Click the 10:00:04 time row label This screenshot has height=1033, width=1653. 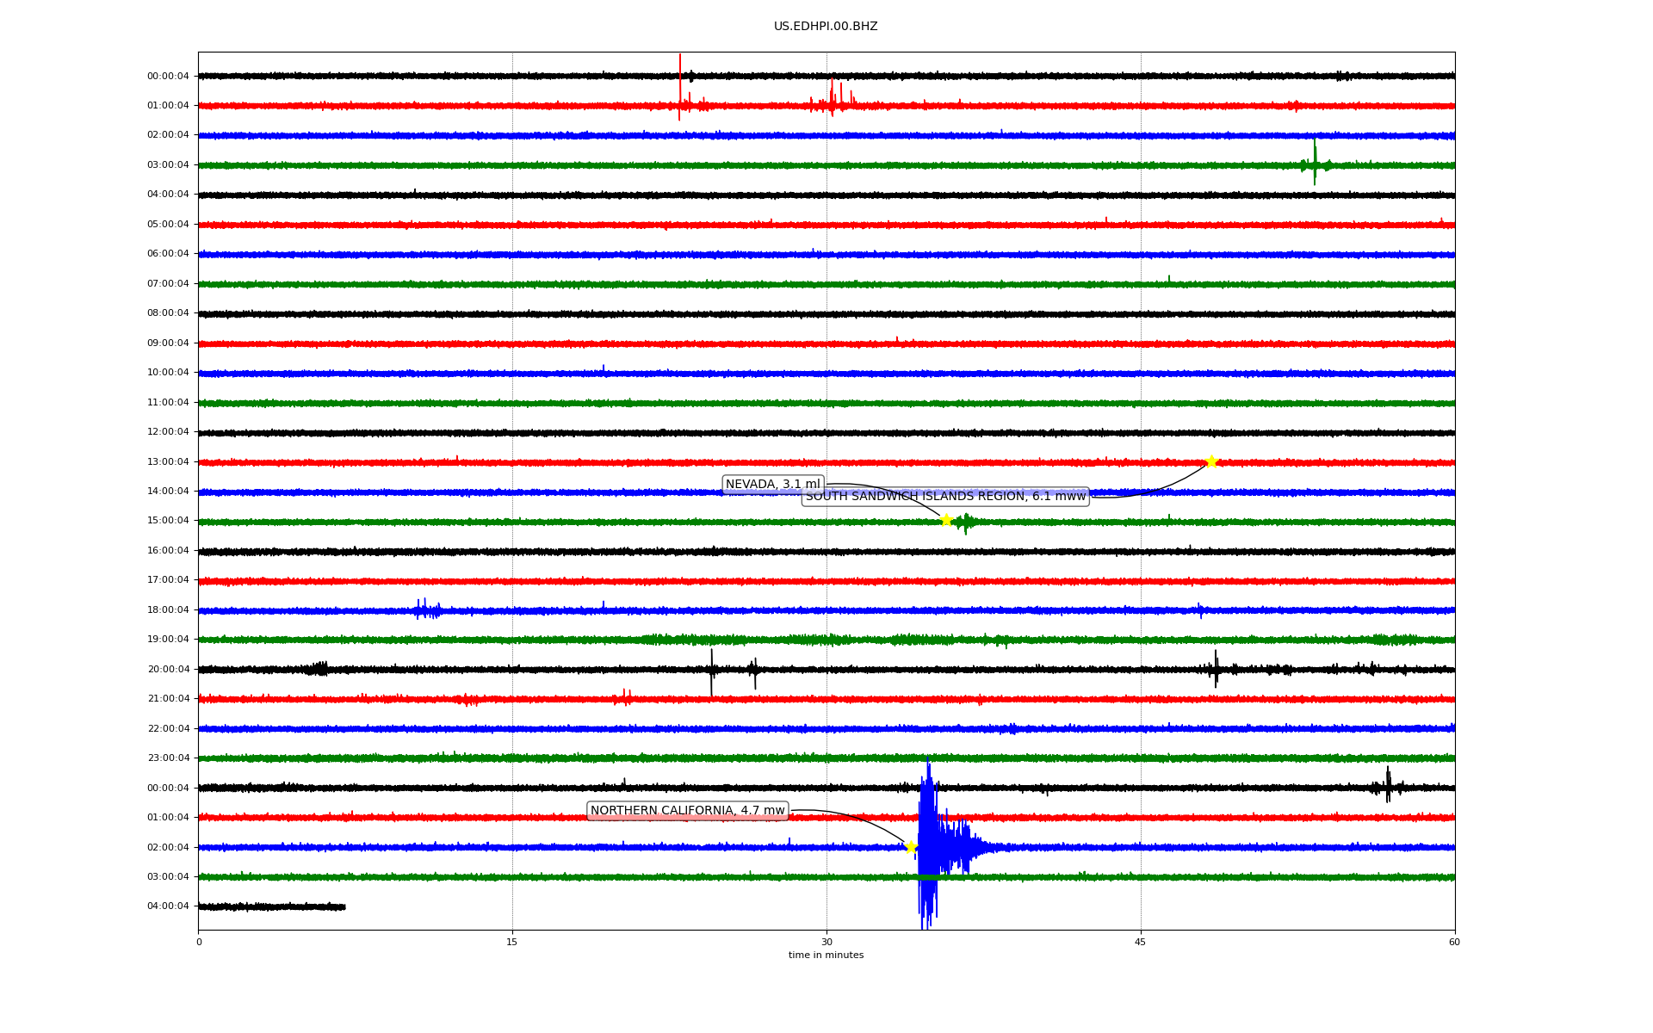tap(168, 373)
